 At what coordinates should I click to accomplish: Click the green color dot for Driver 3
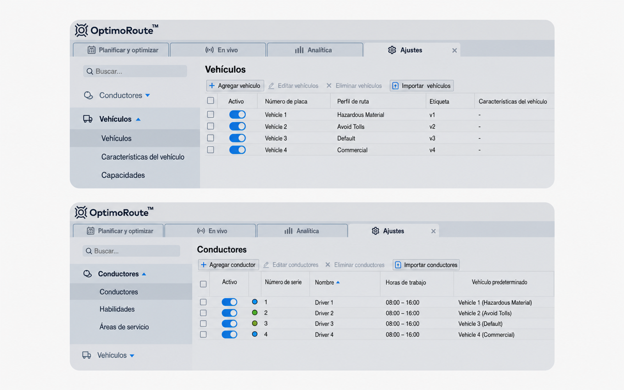point(255,323)
